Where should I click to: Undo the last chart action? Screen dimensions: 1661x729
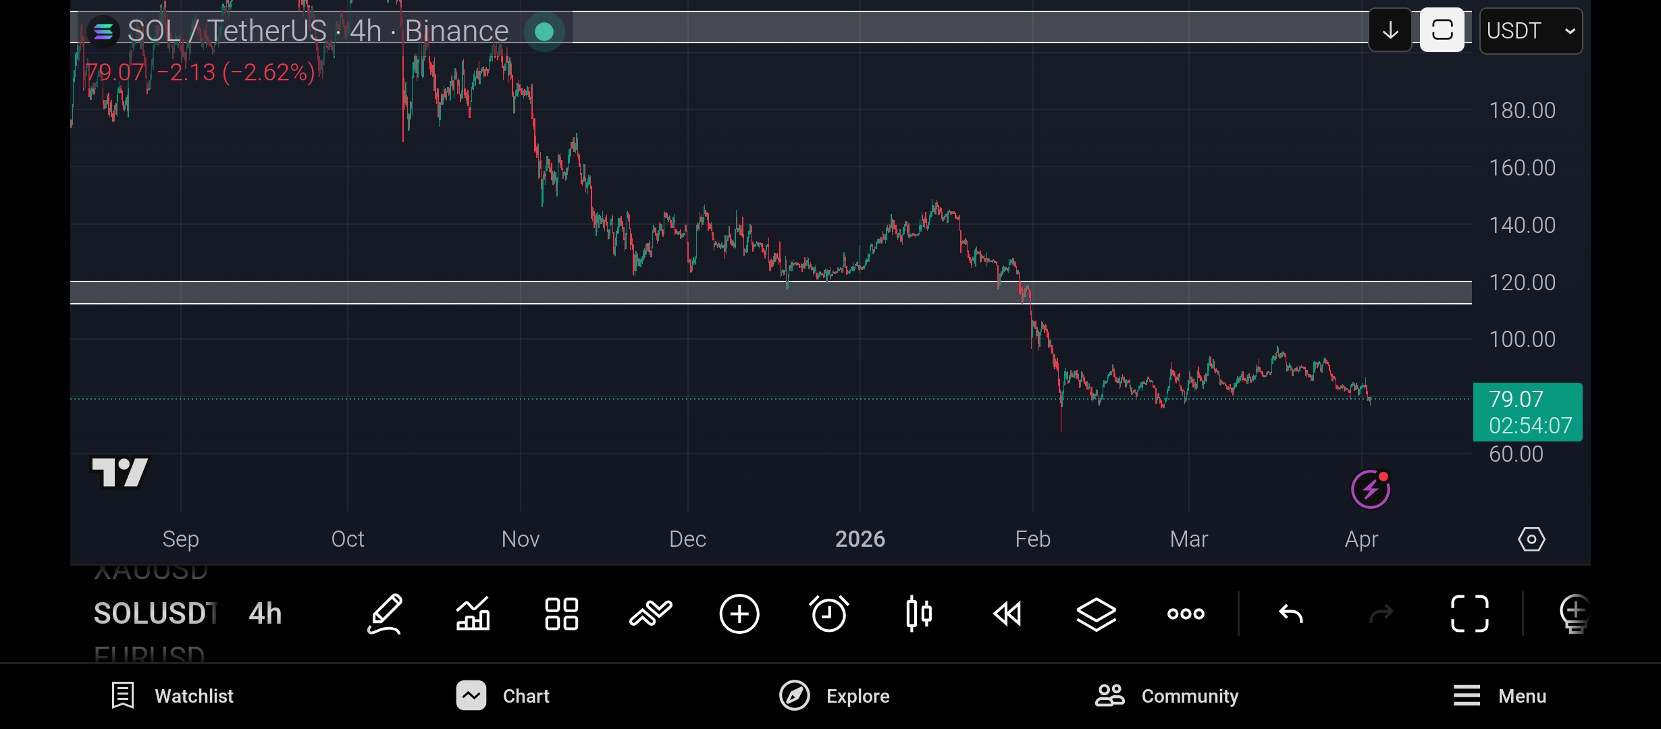[1291, 614]
